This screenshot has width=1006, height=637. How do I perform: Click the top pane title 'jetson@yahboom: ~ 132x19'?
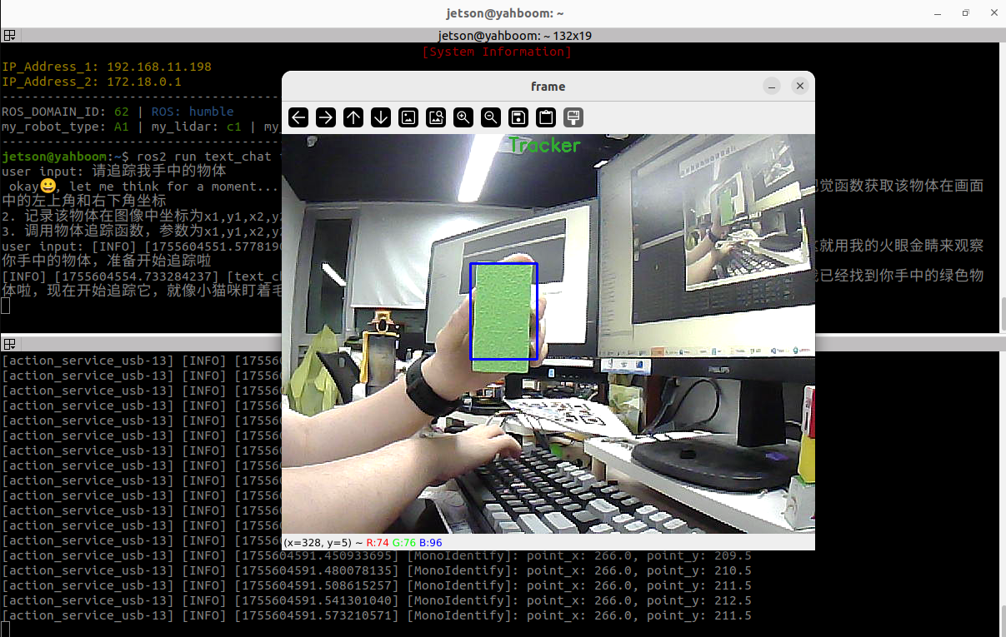(x=514, y=35)
